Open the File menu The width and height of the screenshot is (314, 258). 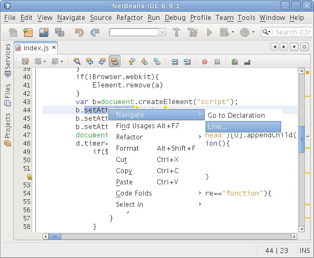[x=10, y=17]
